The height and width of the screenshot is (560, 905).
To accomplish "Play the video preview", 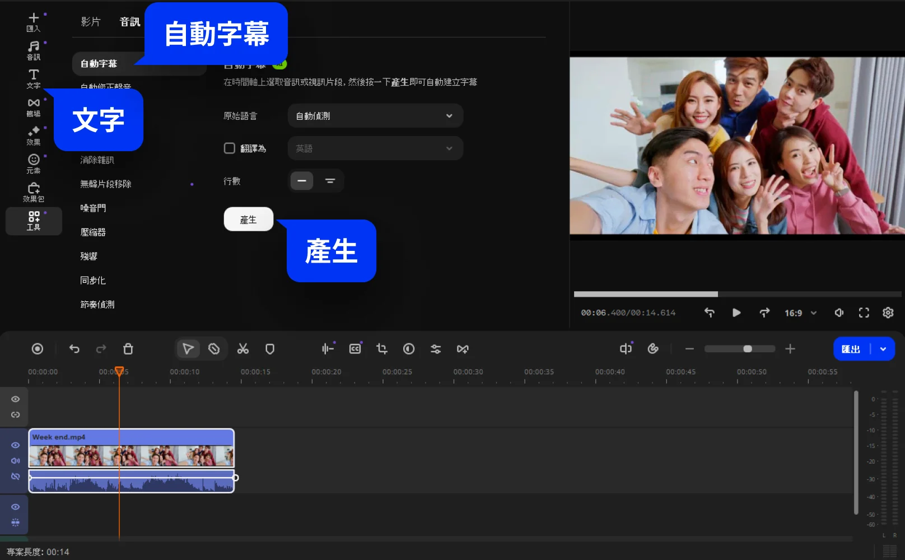I will tap(736, 312).
